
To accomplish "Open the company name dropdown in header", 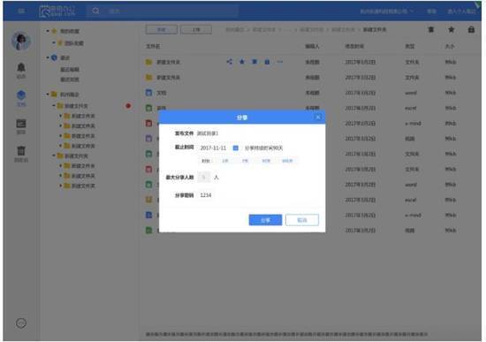I will point(387,11).
